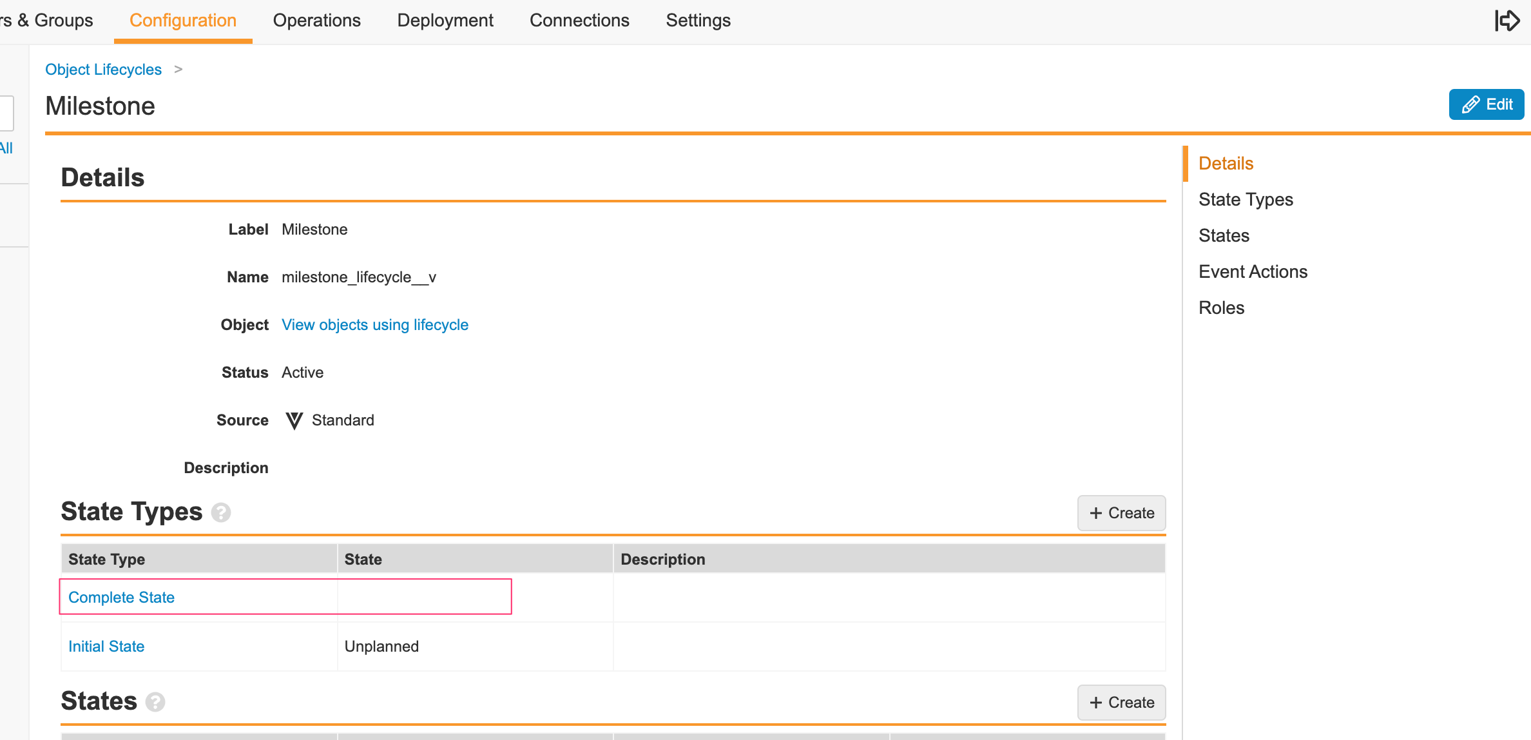
Task: Click the Edit button with pencil icon
Action: [1486, 104]
